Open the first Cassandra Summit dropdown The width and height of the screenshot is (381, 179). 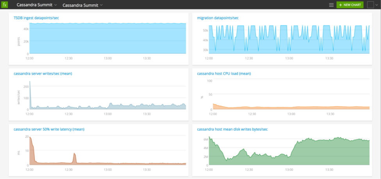[x=37, y=5]
